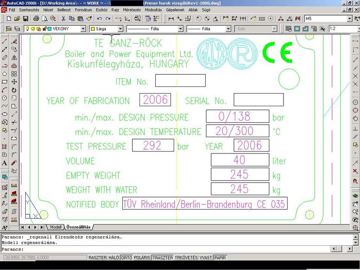Click the Linear Dimension icon

pos(171,18)
